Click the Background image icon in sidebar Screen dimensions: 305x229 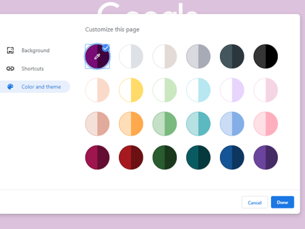pos(10,50)
